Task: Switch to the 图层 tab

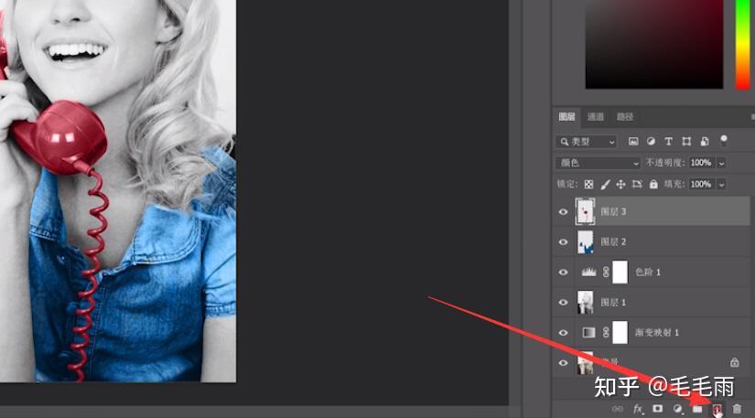Action: point(566,117)
